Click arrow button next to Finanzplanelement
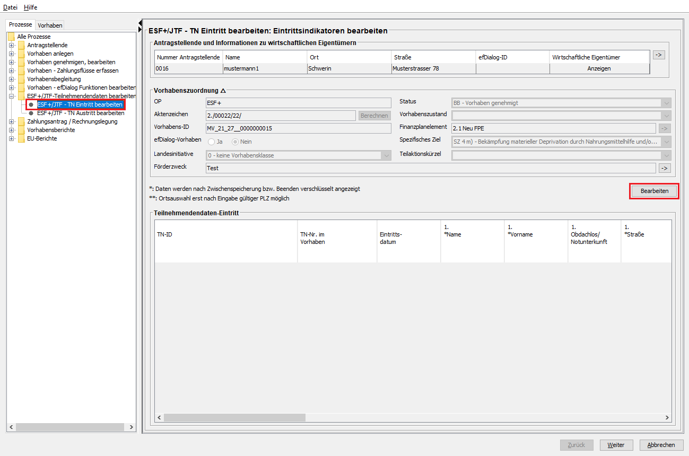The height and width of the screenshot is (456, 689). 665,128
